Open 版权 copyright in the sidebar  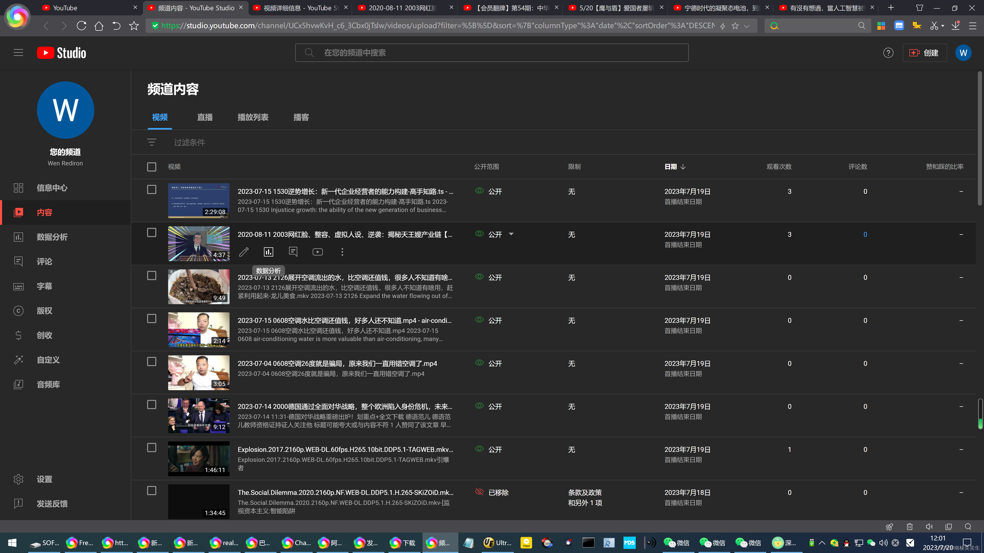pos(44,311)
